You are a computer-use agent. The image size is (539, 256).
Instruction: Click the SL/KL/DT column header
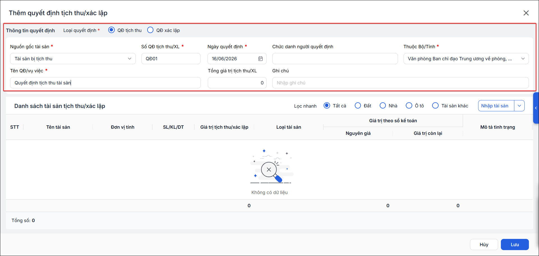[173, 127]
